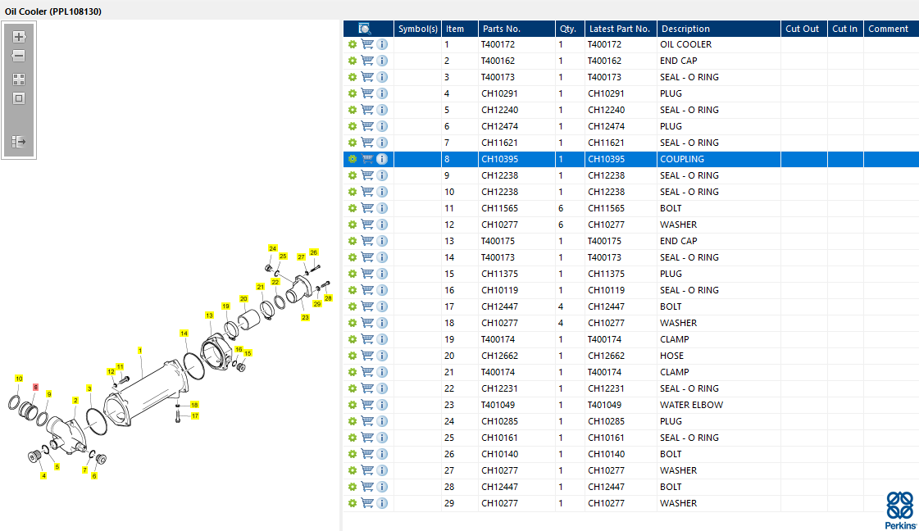
Task: Click the Perkins logo
Action: tap(900, 511)
